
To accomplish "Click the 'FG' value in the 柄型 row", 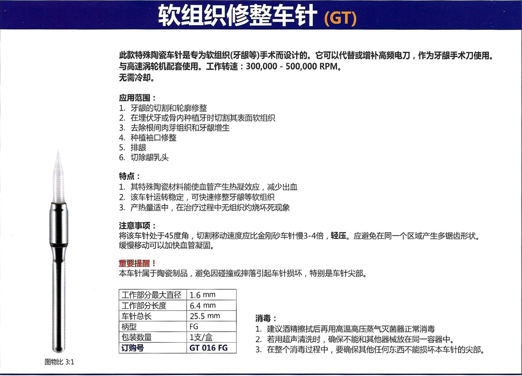I will point(194,327).
